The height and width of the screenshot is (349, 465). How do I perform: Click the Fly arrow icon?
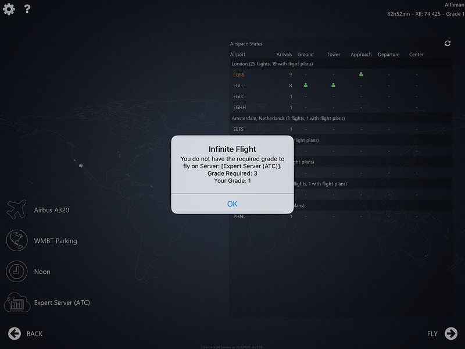point(451,333)
